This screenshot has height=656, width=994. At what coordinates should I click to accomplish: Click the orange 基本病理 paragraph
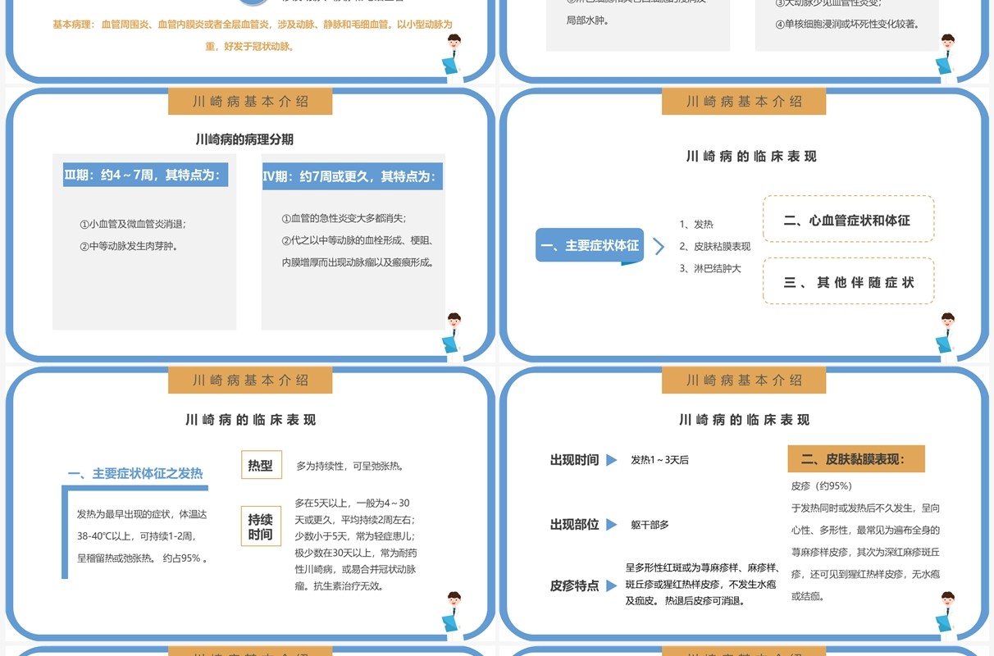(253, 35)
